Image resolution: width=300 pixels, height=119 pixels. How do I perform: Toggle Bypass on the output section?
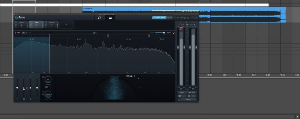[182, 92]
